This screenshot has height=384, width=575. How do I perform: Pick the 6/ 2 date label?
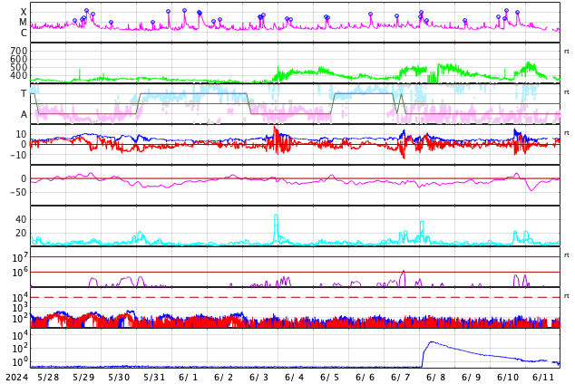pos(223,377)
